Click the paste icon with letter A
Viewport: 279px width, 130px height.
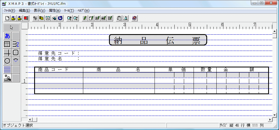point(48,18)
